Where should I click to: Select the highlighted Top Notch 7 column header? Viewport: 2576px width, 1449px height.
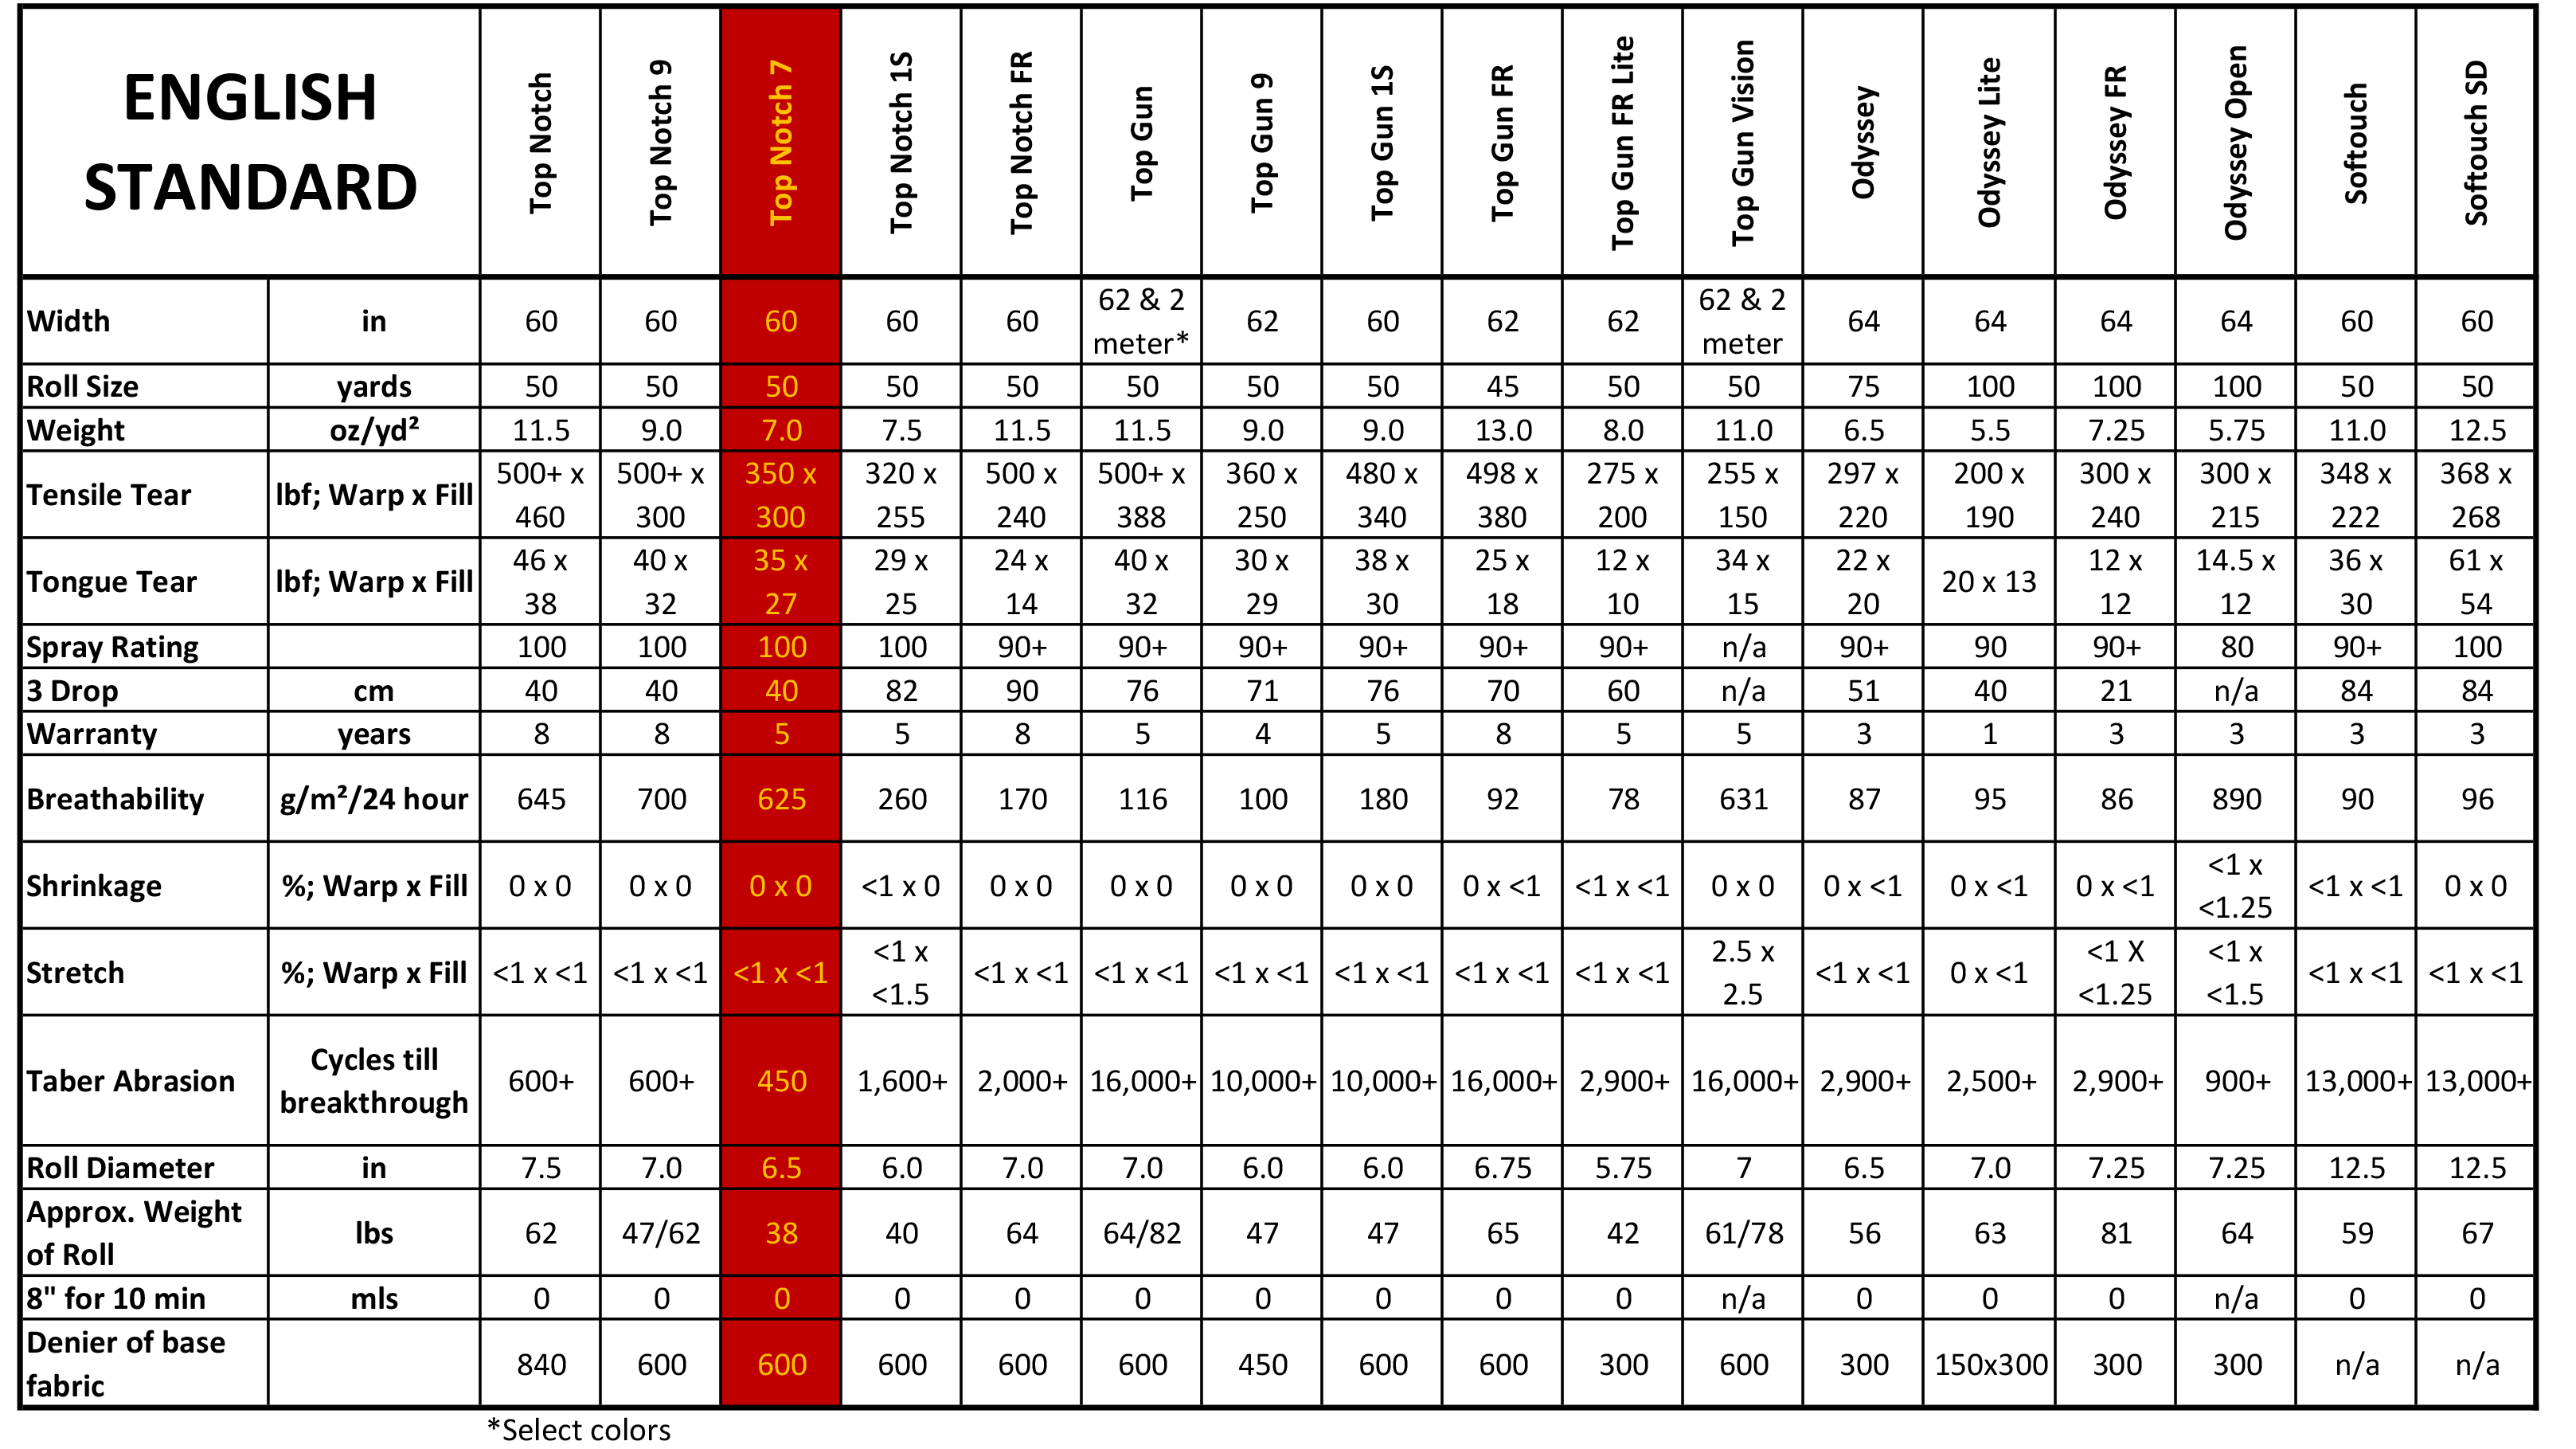point(780,142)
